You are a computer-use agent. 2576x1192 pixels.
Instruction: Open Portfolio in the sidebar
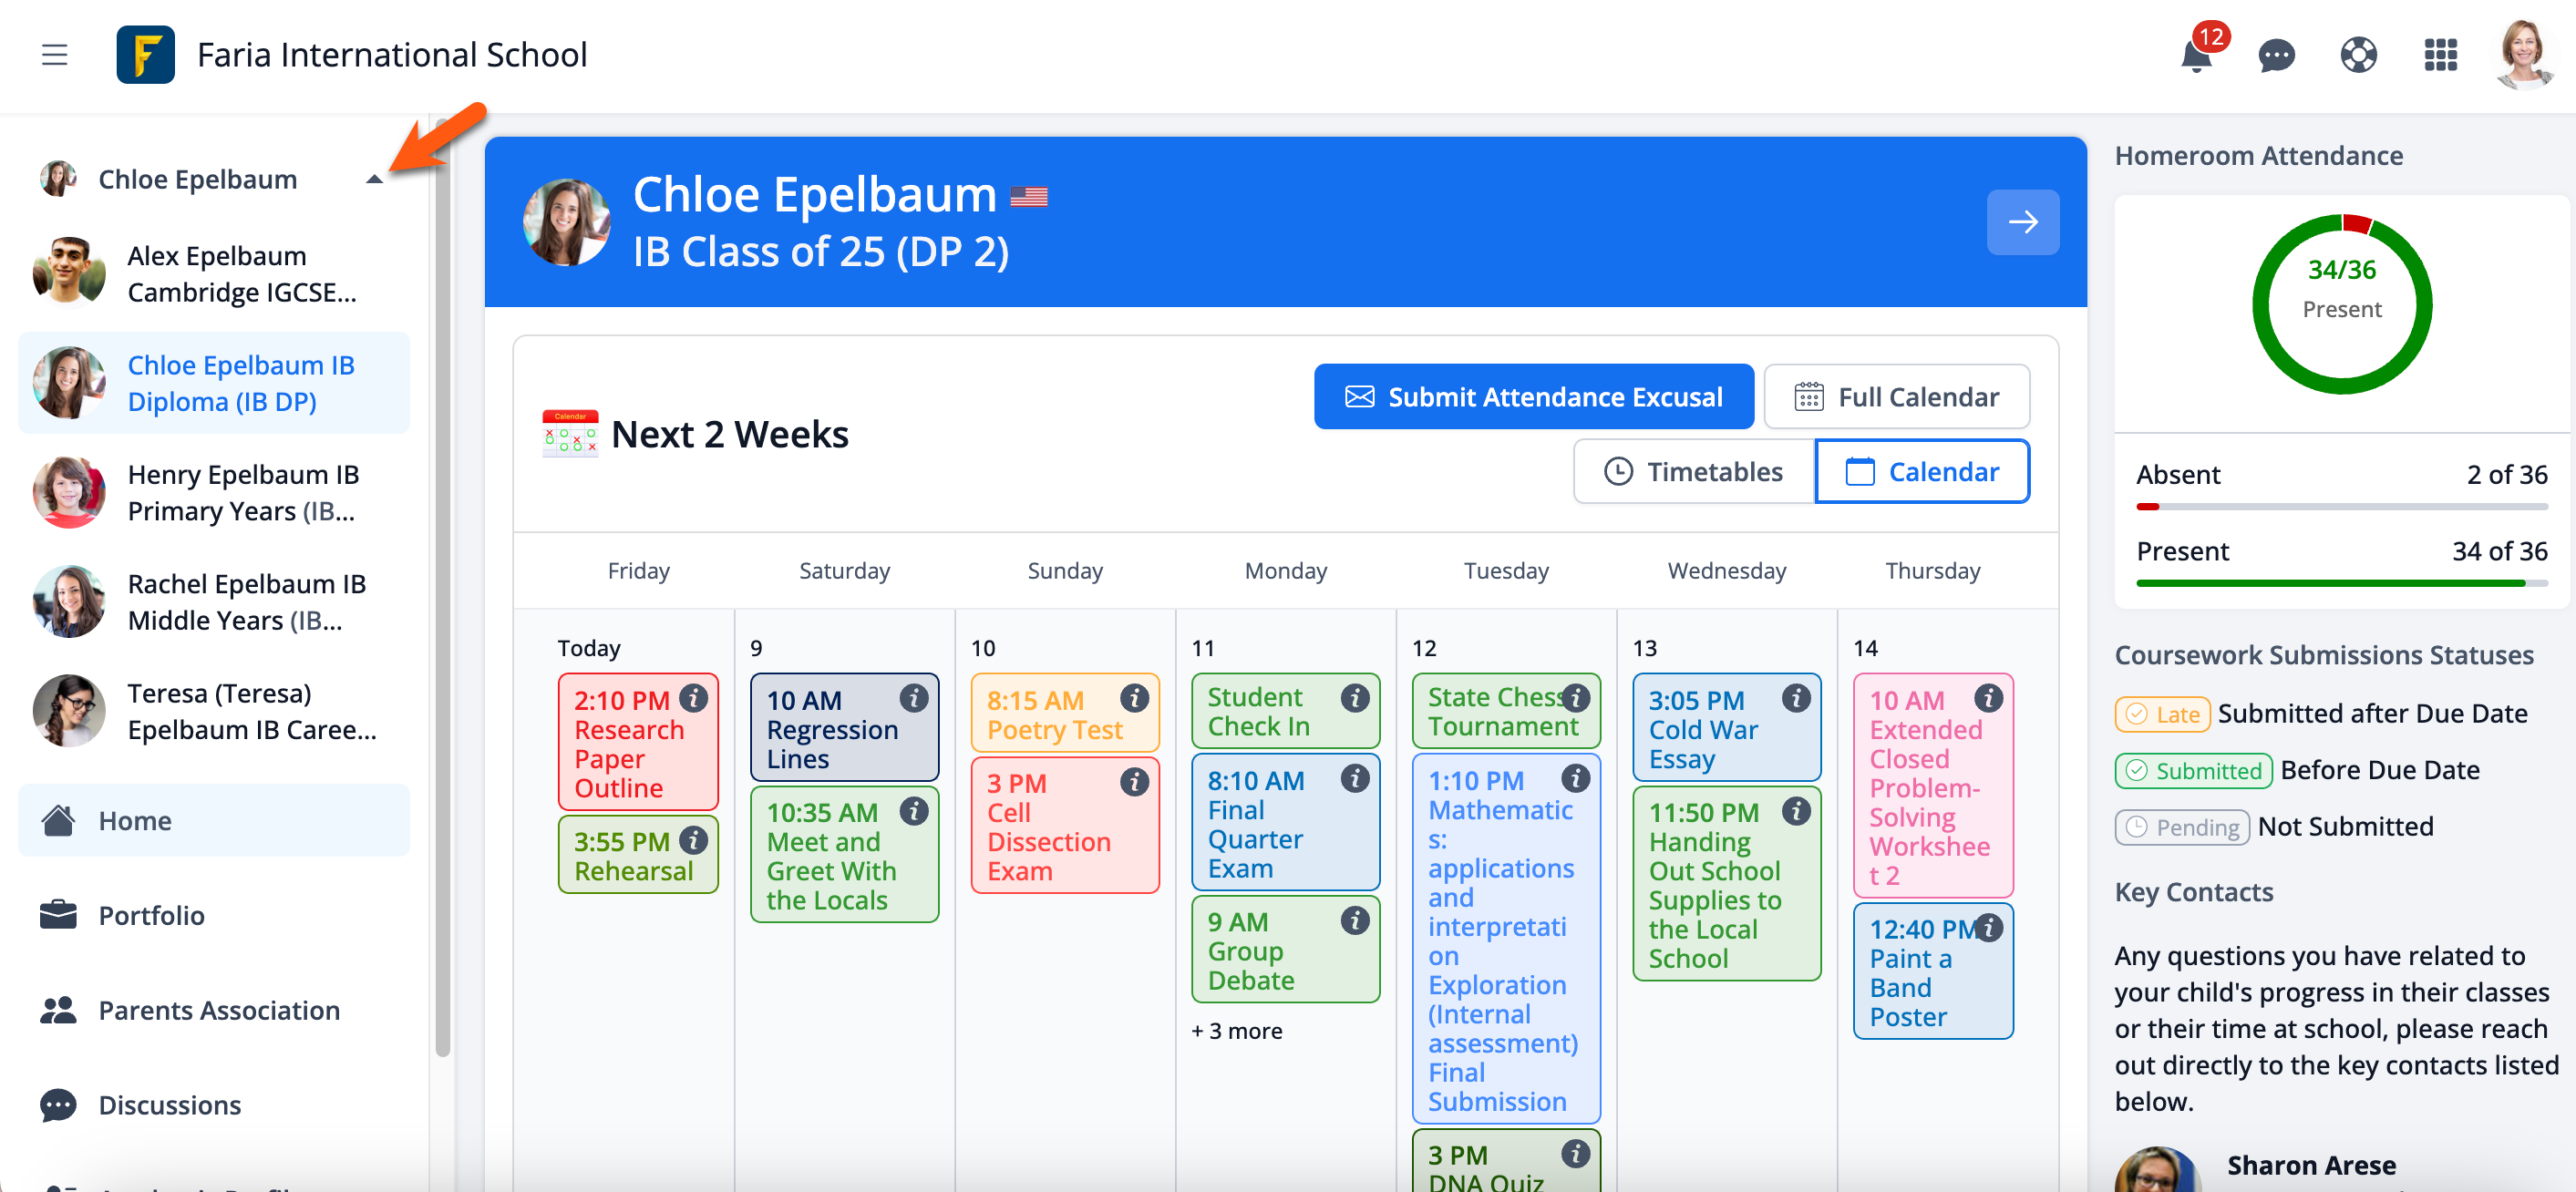151,915
